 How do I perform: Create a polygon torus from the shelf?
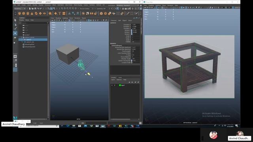pos(36,13)
